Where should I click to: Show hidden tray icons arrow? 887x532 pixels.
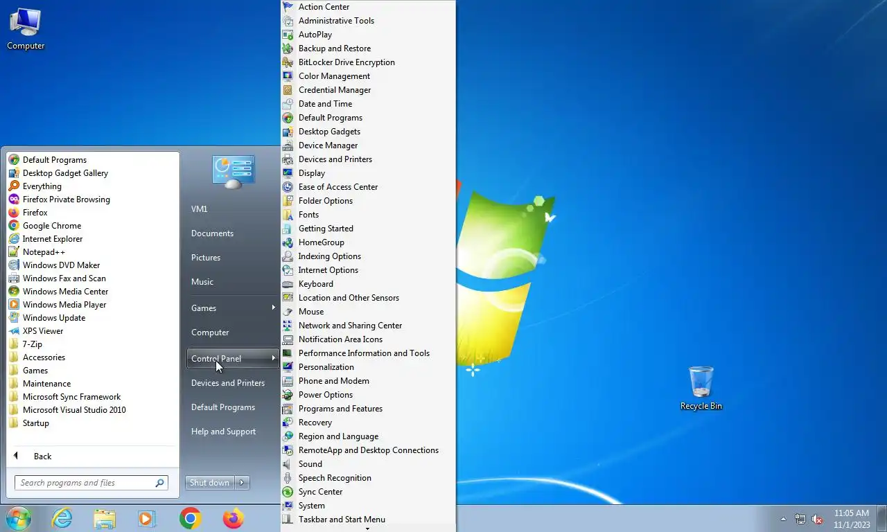tap(784, 519)
